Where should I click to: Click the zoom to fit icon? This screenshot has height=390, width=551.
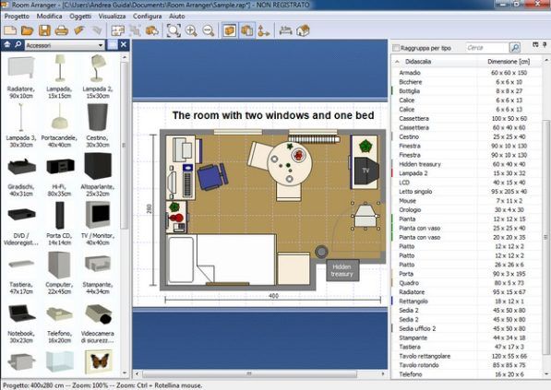click(174, 31)
